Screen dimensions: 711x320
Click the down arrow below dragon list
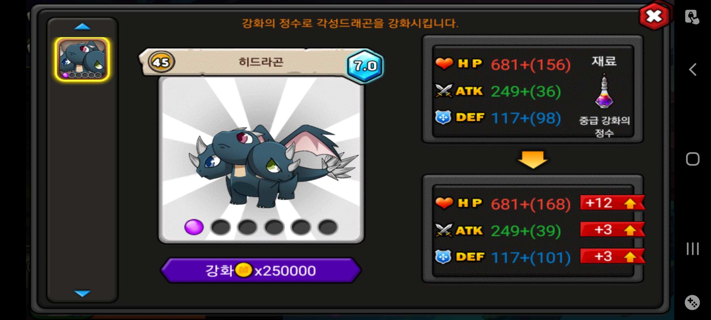82,293
